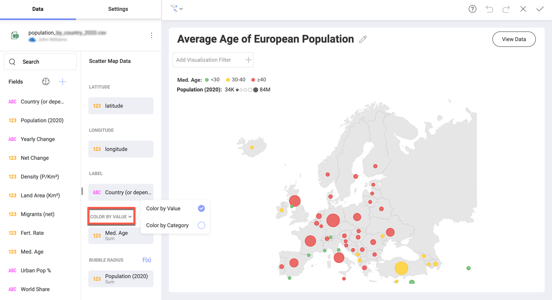
Task: Select the Data tab
Action: tap(38, 9)
